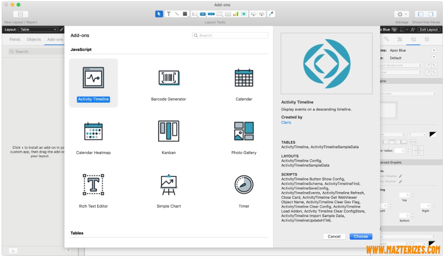Open the Claris creator link
The height and width of the screenshot is (257, 444).
[286, 123]
